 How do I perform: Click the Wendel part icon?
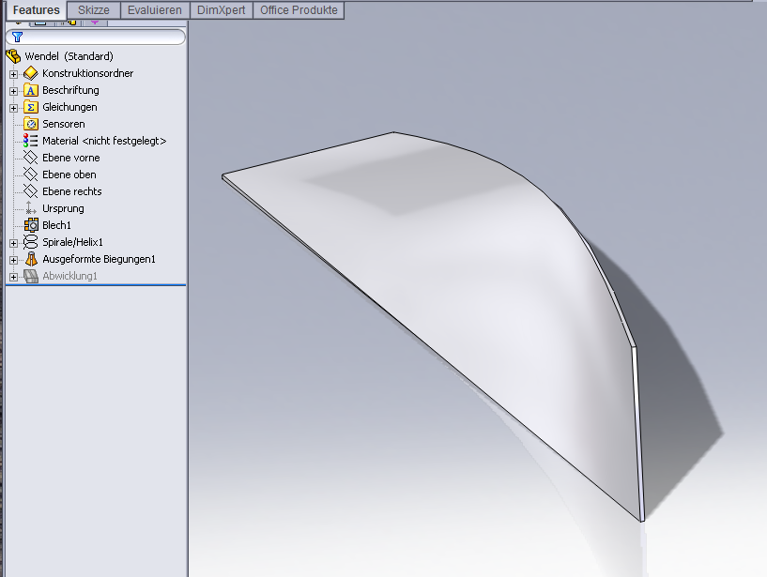[14, 56]
